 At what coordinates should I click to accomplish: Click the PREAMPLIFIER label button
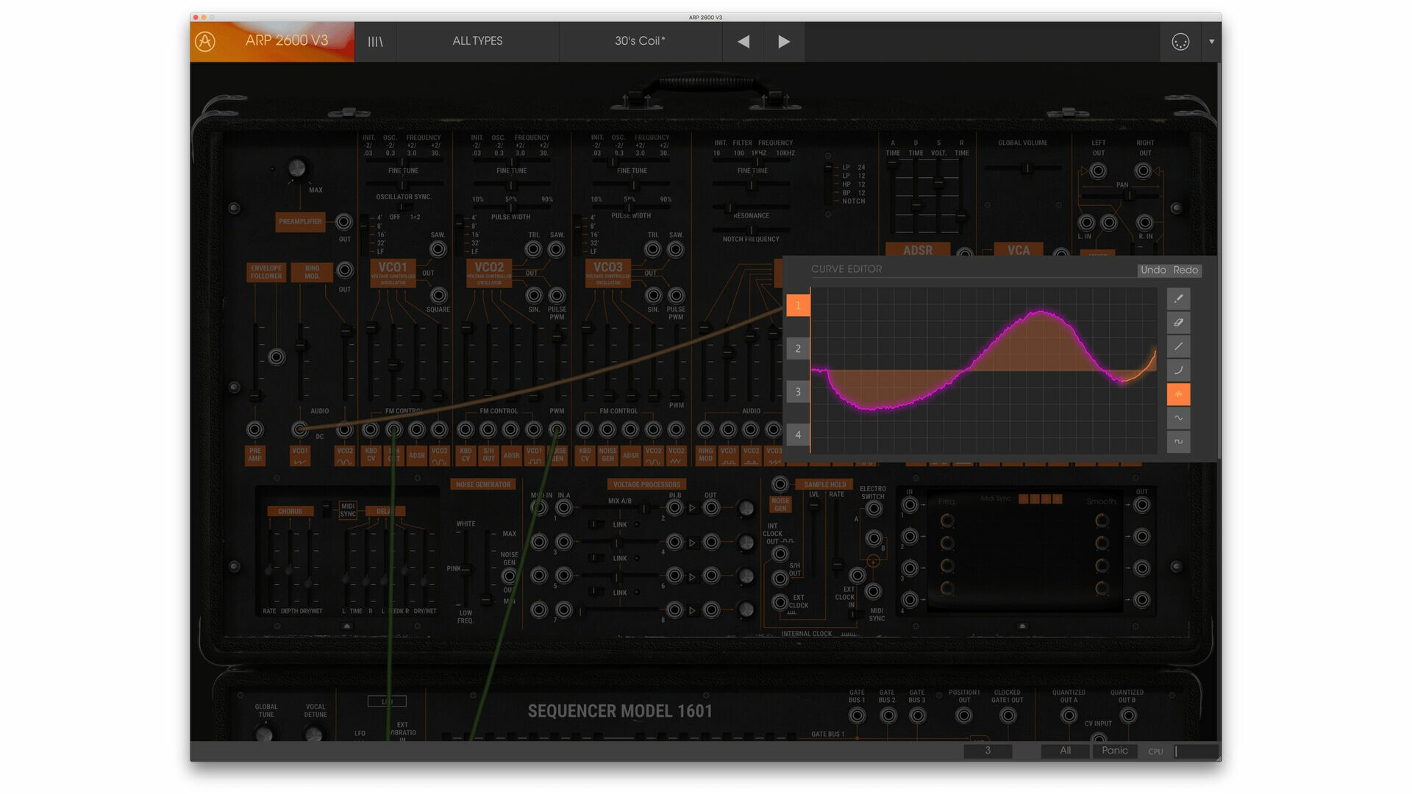pyautogui.click(x=300, y=222)
